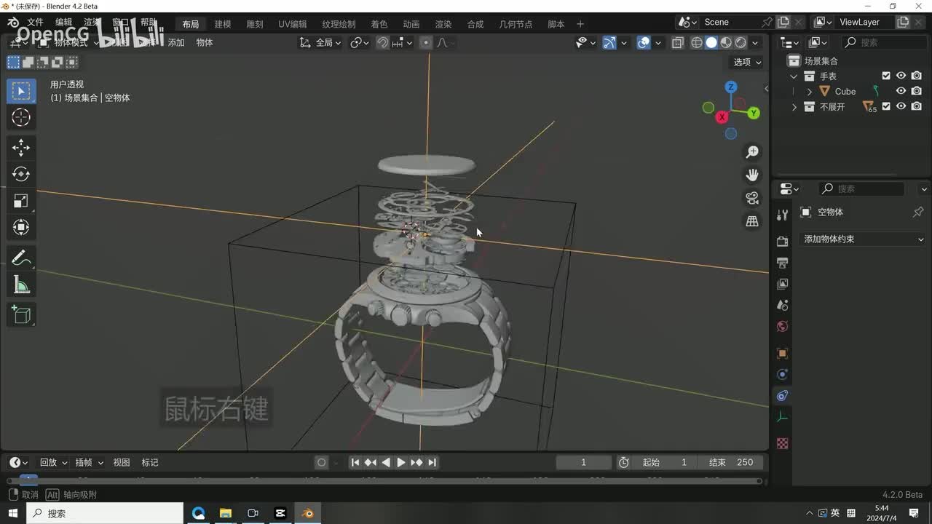Switch to the 雕刻 workspace tab
This screenshot has width=932, height=524.
click(x=254, y=24)
